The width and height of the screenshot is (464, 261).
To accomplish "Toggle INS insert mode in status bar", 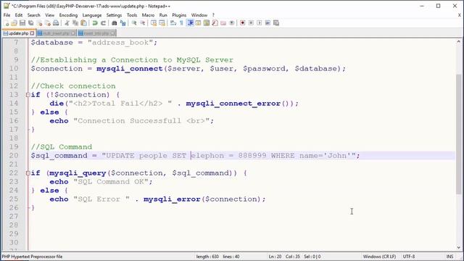I will tap(449, 257).
